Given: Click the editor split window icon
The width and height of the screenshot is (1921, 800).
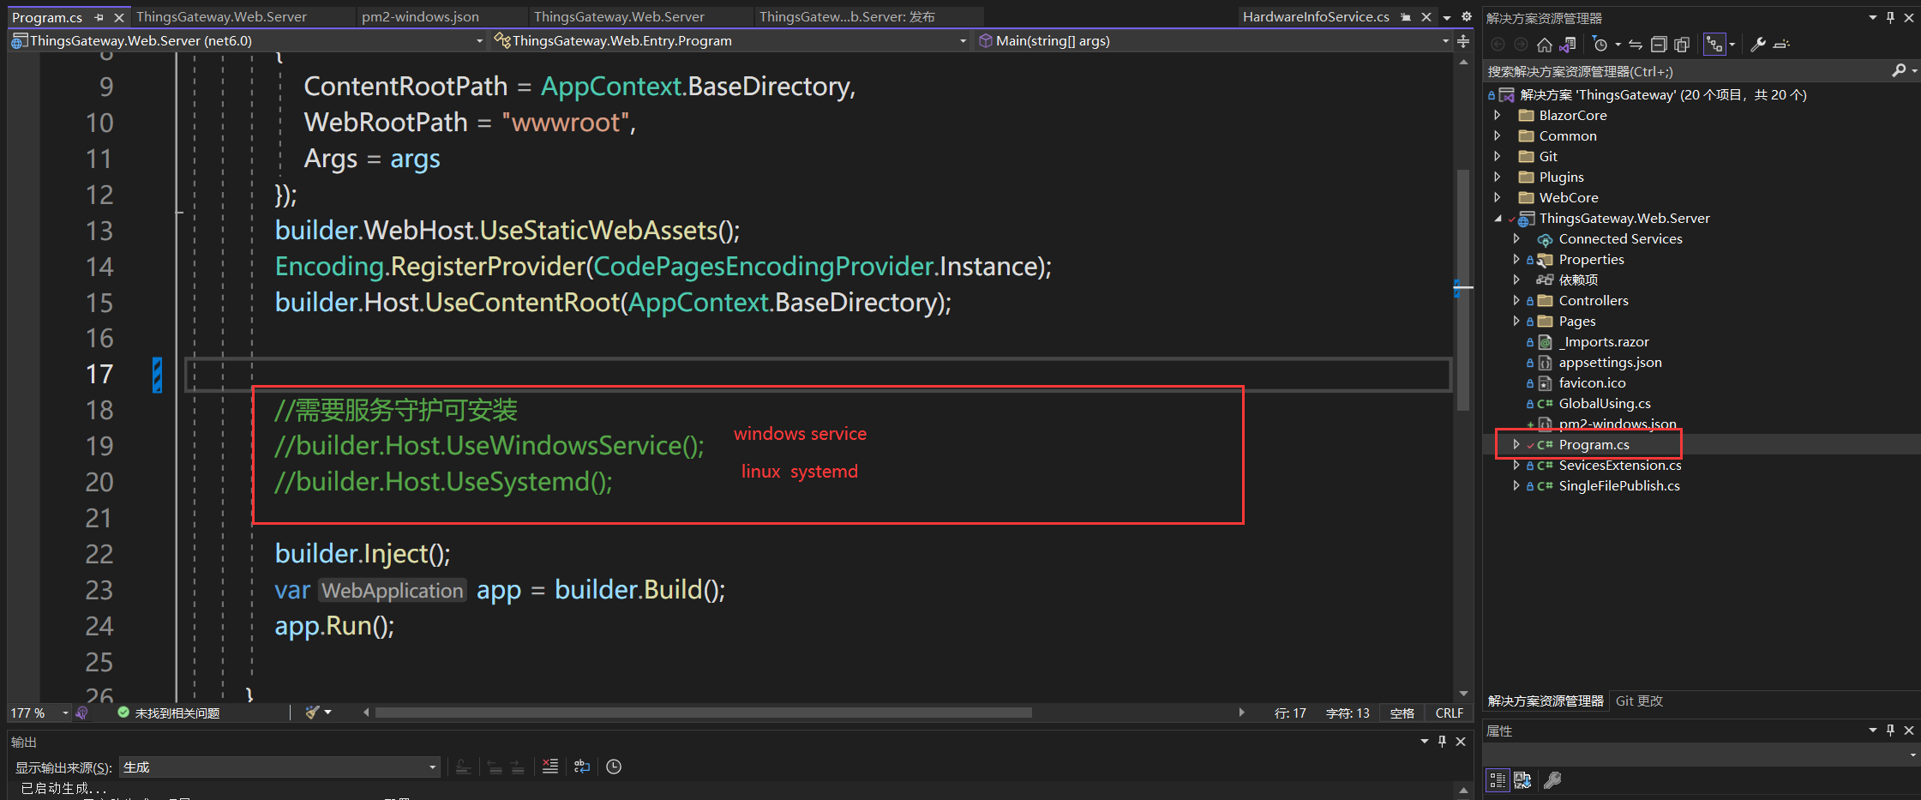Looking at the screenshot, I should click(1463, 41).
